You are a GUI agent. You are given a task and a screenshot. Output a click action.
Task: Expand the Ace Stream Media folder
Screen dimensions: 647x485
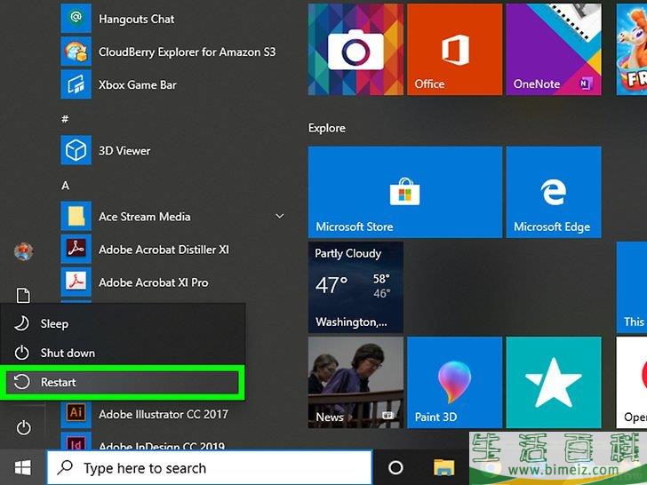[x=279, y=217]
